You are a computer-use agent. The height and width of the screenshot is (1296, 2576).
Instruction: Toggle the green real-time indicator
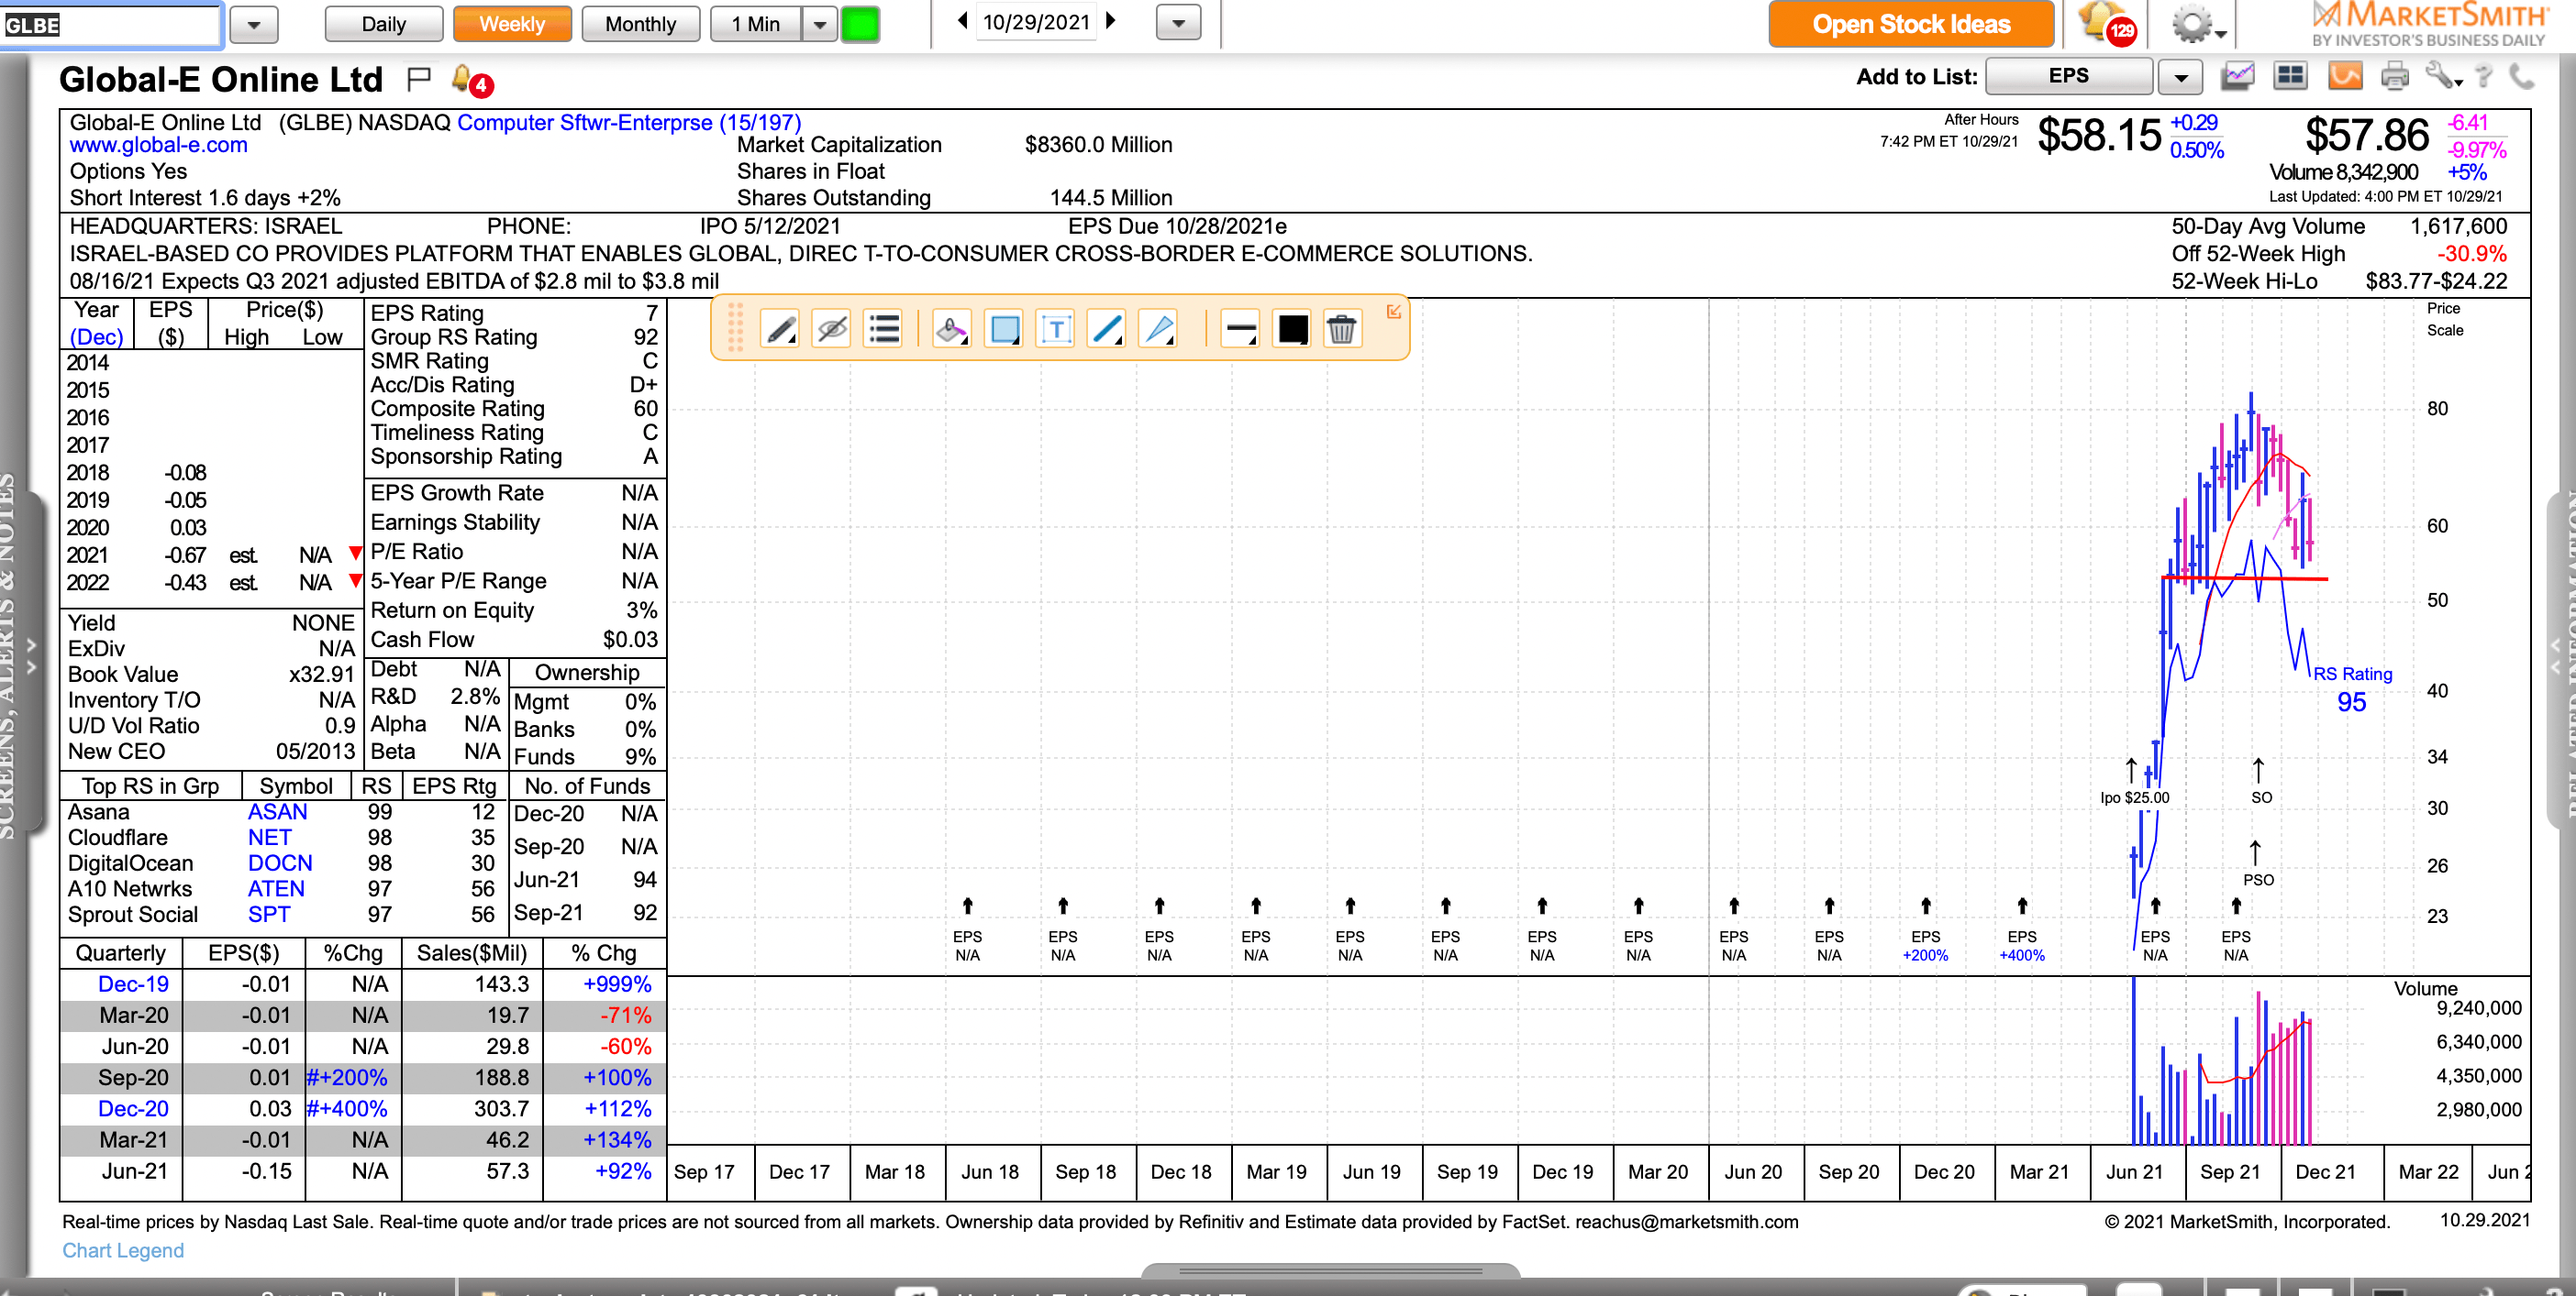point(859,24)
